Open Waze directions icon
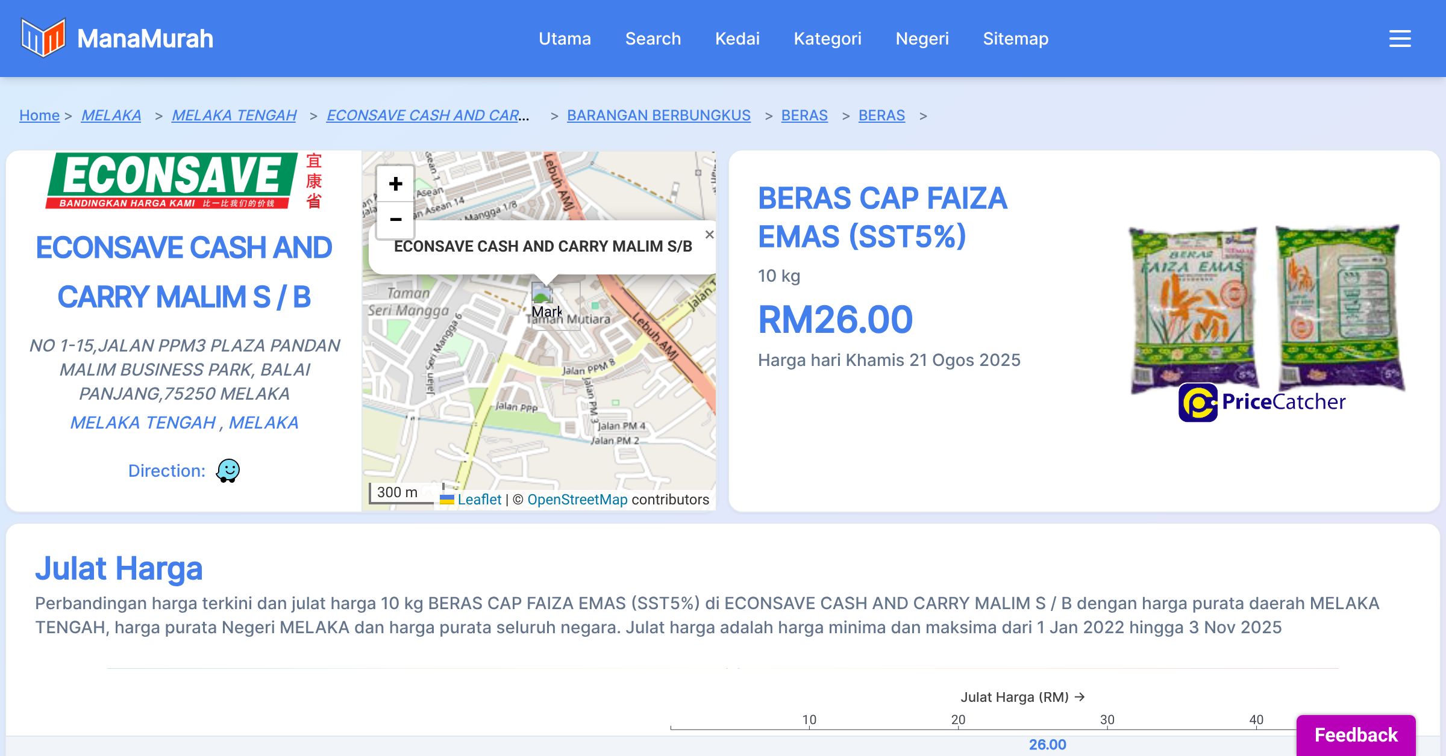The image size is (1446, 756). [x=228, y=471]
